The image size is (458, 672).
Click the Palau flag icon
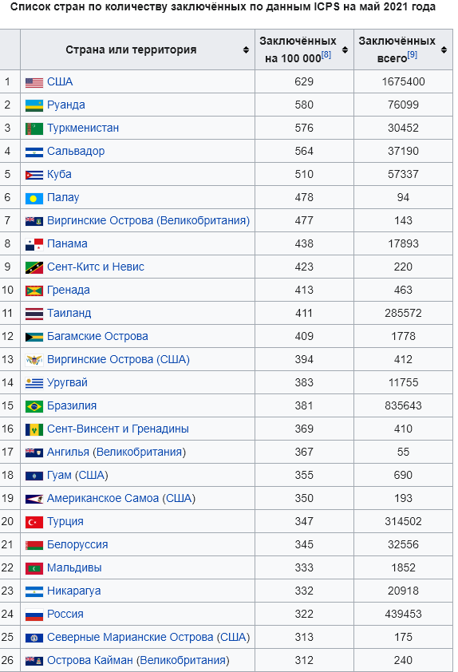tap(34, 198)
